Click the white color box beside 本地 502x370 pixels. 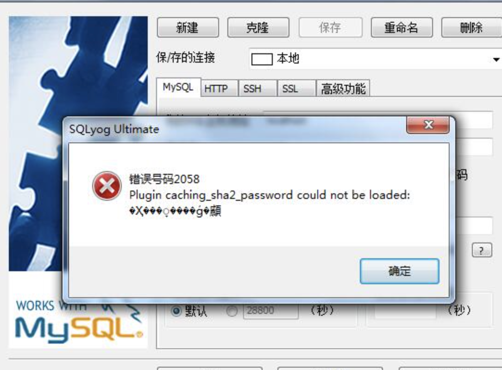[x=262, y=59]
